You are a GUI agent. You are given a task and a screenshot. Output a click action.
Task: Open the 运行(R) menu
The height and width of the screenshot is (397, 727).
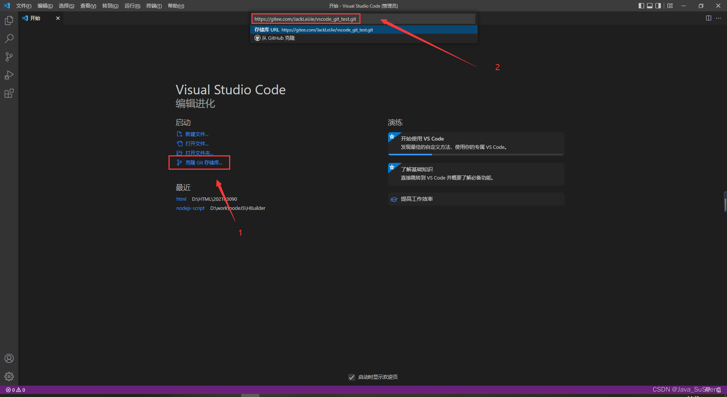point(132,6)
